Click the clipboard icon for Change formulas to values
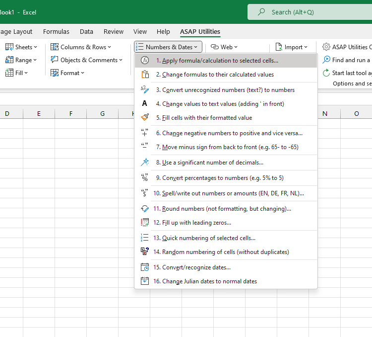This screenshot has width=372, height=337. pos(145,75)
